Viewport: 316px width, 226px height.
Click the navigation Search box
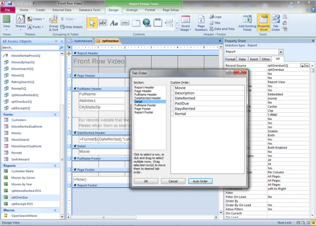pyautogui.click(x=30, y=47)
